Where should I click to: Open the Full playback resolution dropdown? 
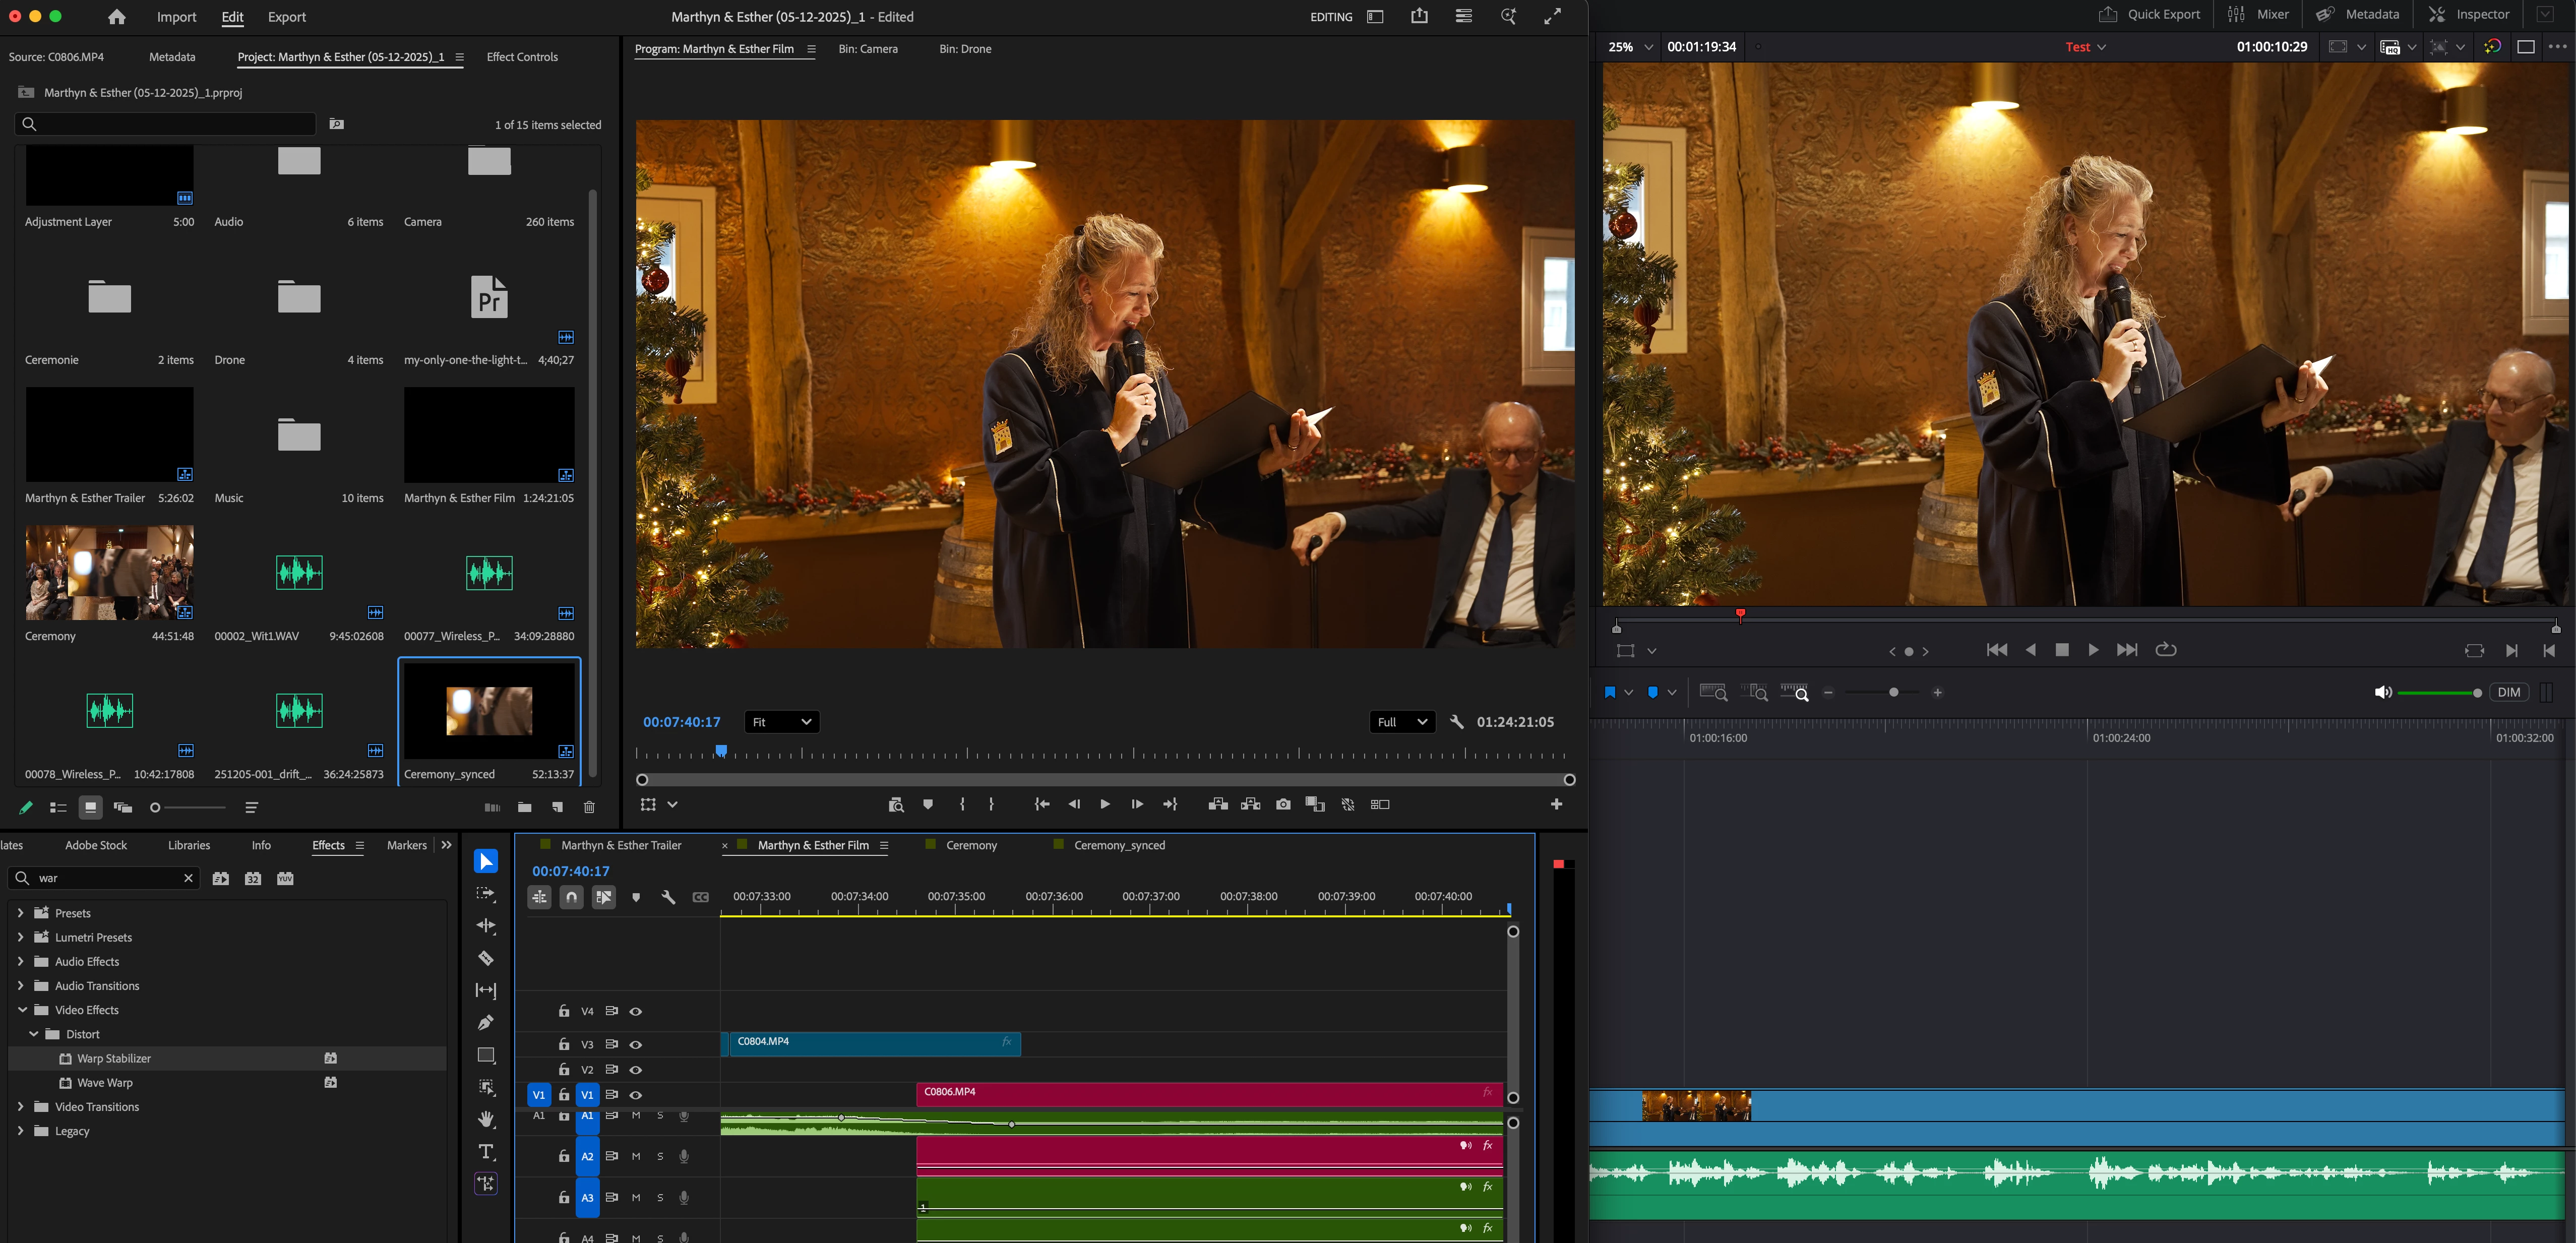[x=1402, y=722]
